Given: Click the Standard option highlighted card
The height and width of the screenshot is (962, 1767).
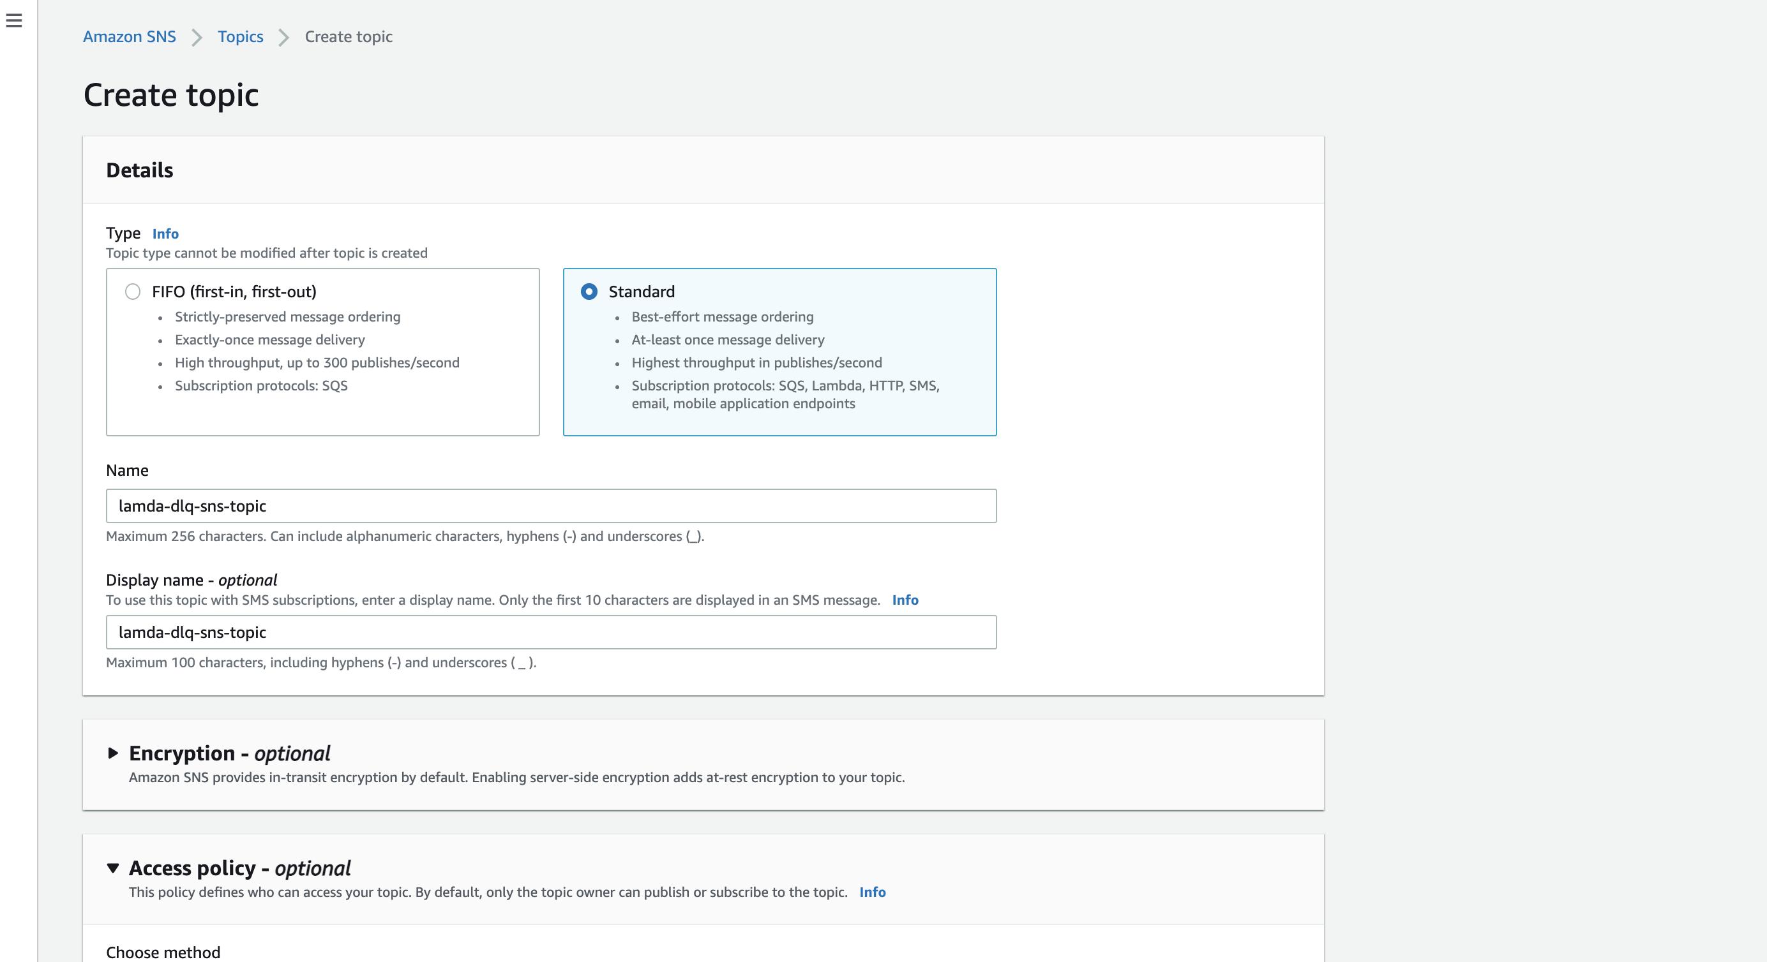Looking at the screenshot, I should tap(780, 352).
